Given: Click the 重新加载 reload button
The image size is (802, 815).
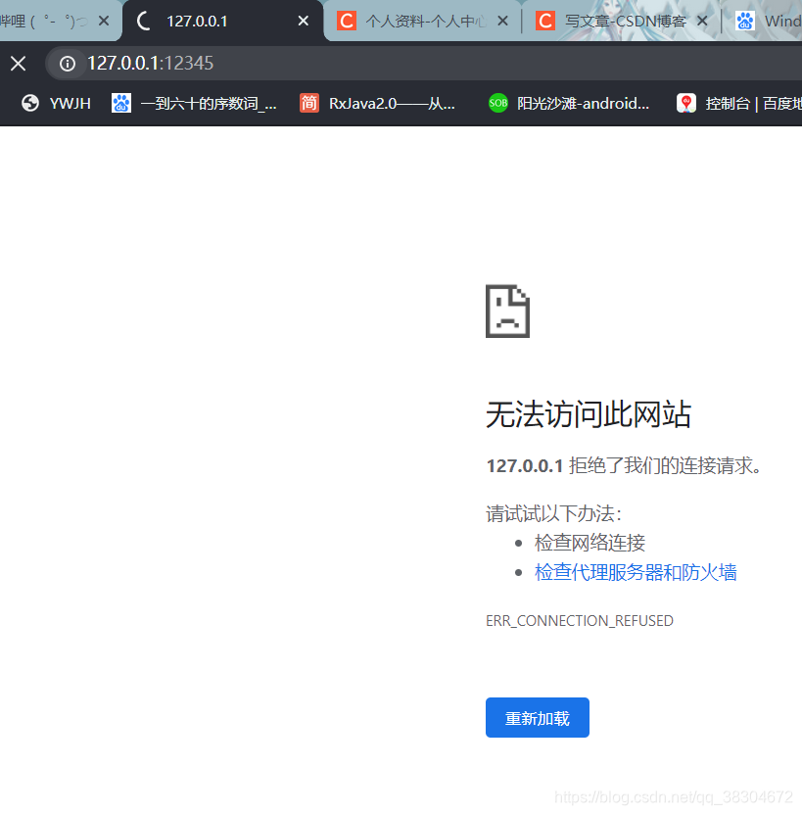Looking at the screenshot, I should 537,717.
